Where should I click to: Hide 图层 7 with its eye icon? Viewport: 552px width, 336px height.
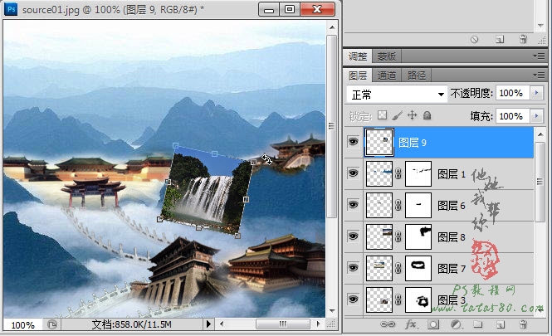pos(353,268)
